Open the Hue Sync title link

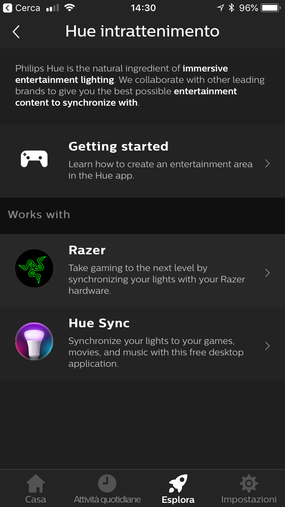99,323
